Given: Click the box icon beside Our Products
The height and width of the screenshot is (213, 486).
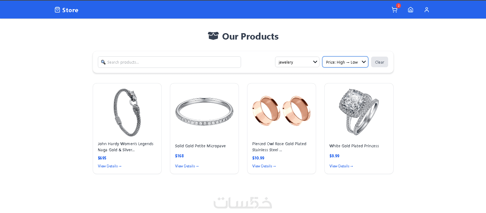Looking at the screenshot, I should (x=213, y=36).
